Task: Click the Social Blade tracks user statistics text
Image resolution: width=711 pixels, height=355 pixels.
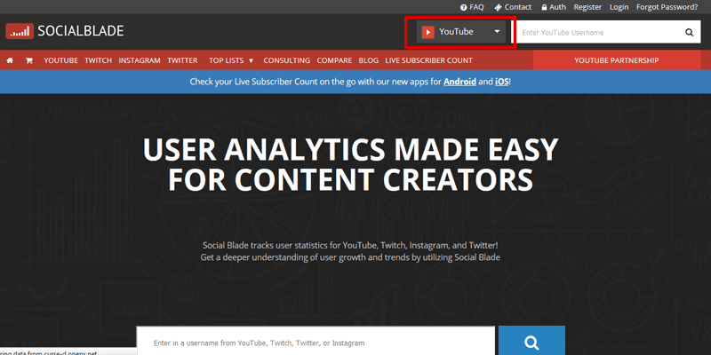Action: click(x=350, y=251)
